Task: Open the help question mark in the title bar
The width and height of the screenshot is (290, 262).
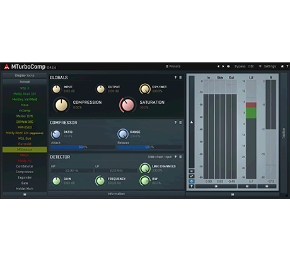Action: [287, 66]
